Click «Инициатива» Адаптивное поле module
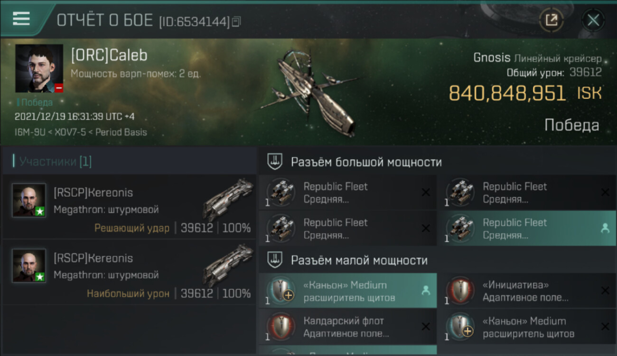This screenshot has width=617, height=356. coord(527,291)
